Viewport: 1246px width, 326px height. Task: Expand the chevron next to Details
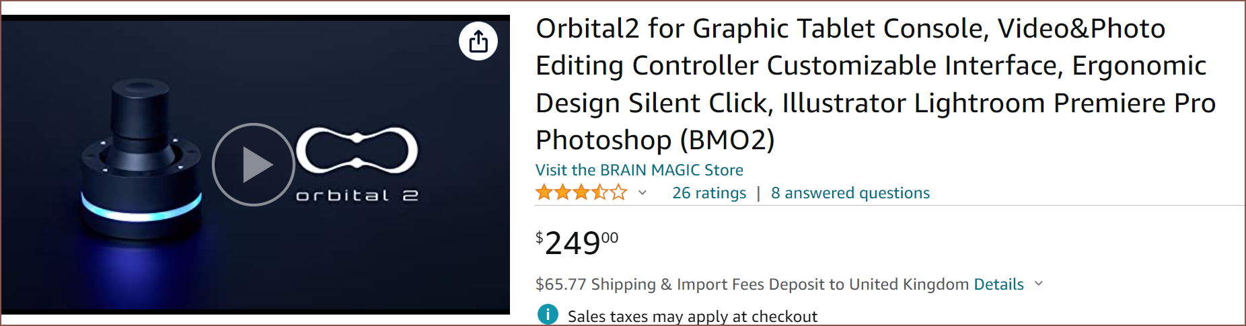[x=1039, y=284]
